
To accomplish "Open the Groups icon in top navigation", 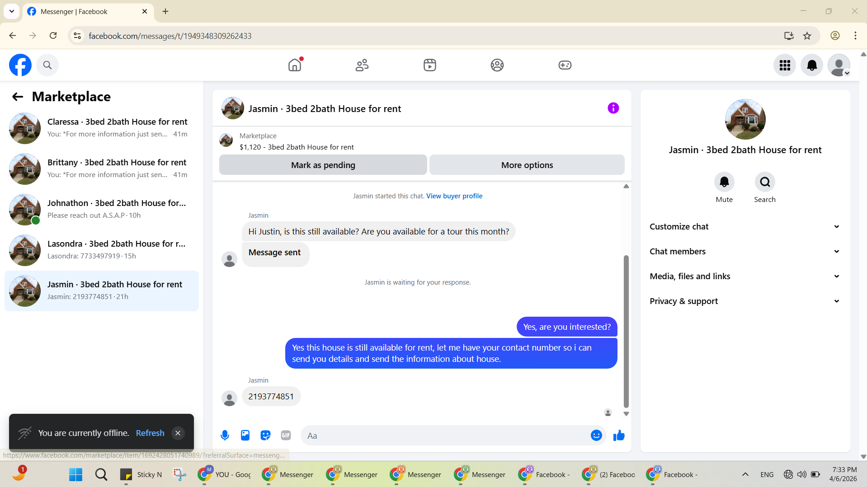I will (x=497, y=65).
